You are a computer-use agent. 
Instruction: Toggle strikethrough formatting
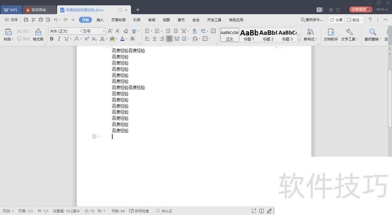(76, 39)
